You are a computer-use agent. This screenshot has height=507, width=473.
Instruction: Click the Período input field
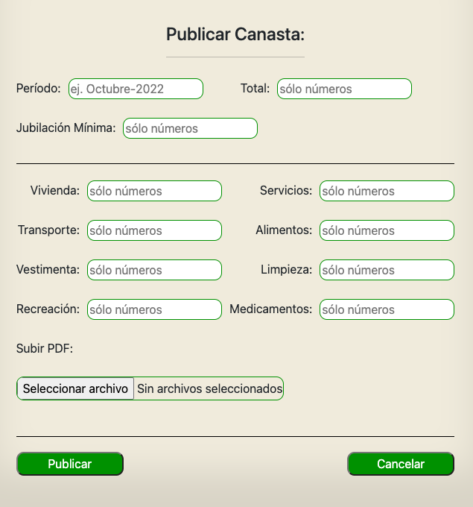click(x=136, y=89)
